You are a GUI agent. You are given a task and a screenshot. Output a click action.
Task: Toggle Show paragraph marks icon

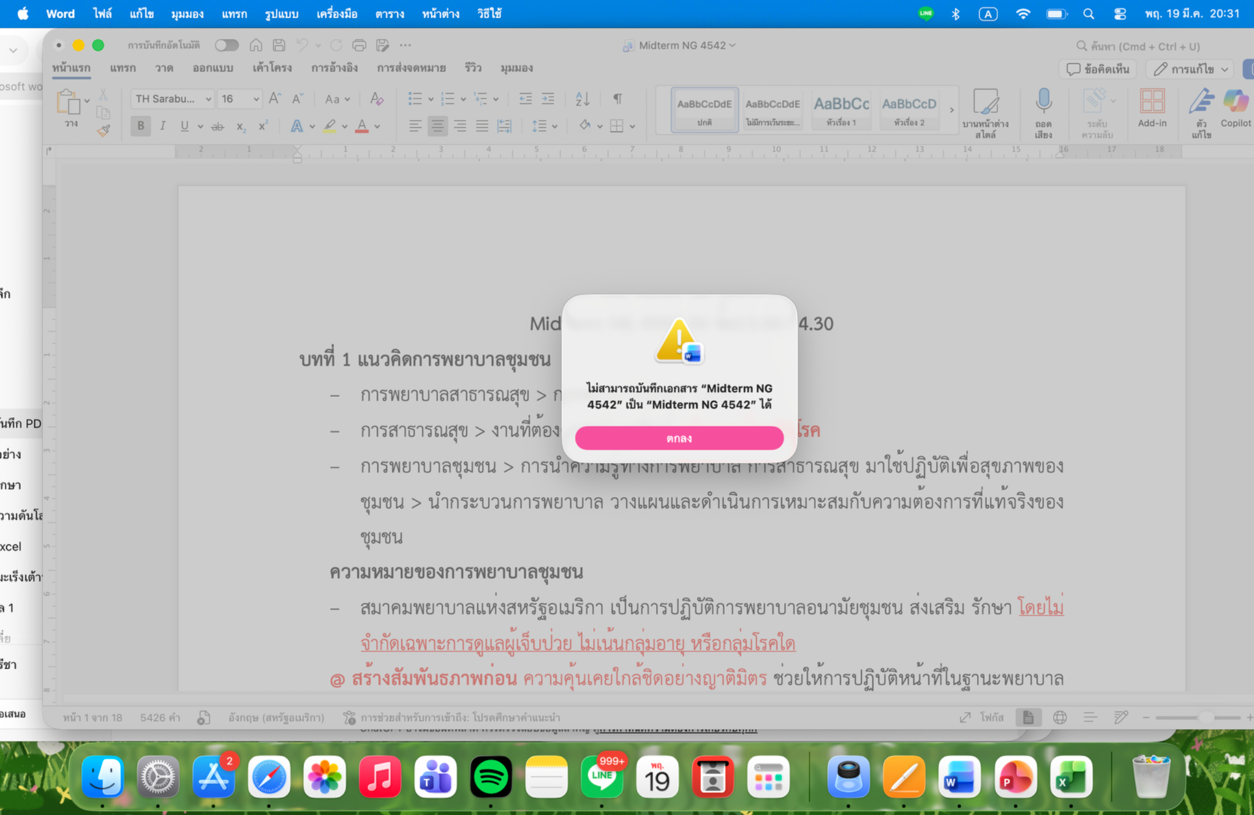[x=618, y=99]
